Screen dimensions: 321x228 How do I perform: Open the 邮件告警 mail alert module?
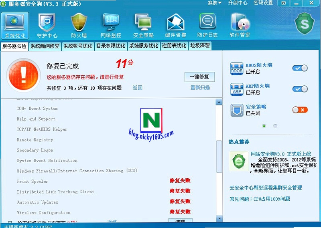click(176, 26)
